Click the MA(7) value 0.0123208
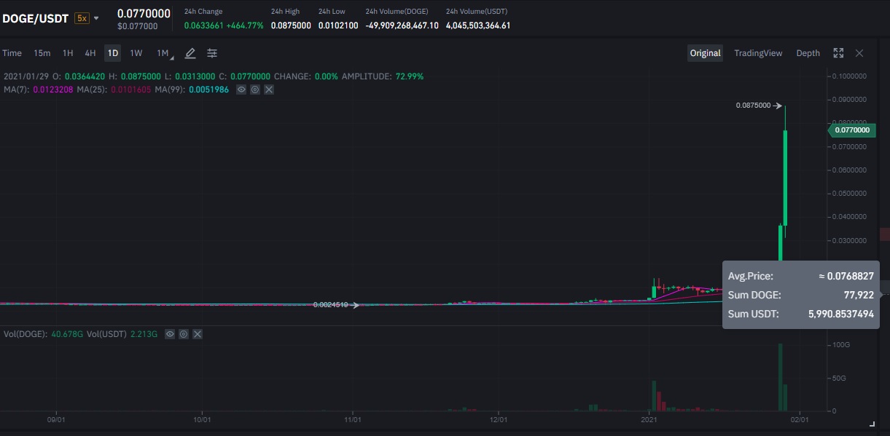This screenshot has height=436, width=890. [x=53, y=89]
